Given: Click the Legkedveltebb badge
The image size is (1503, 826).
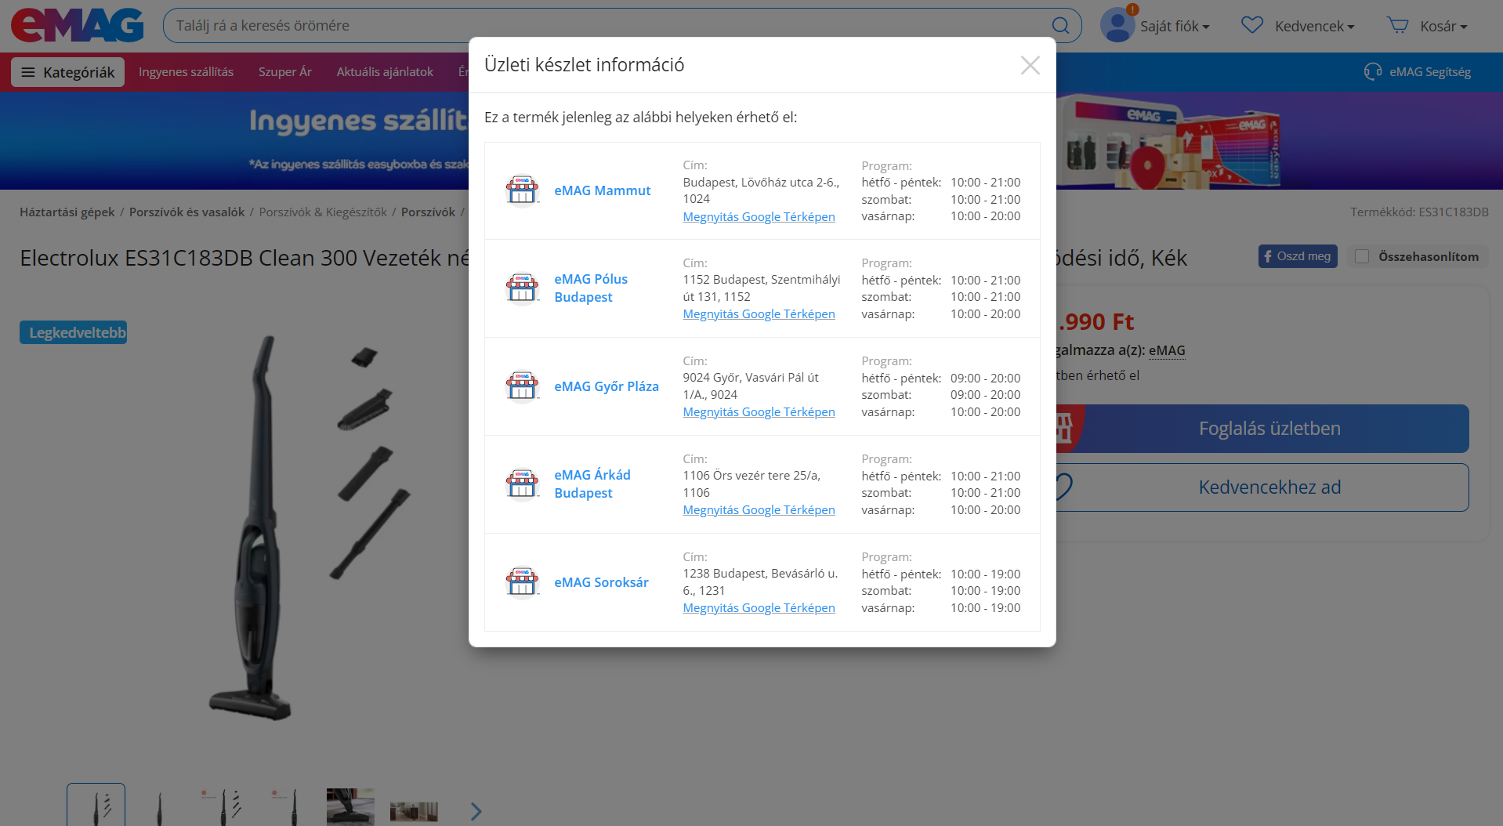Looking at the screenshot, I should 74,332.
